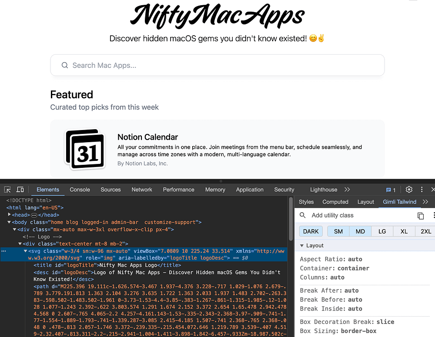Click the Aspect Ratio auto value
435x337 pixels.
pos(355,259)
